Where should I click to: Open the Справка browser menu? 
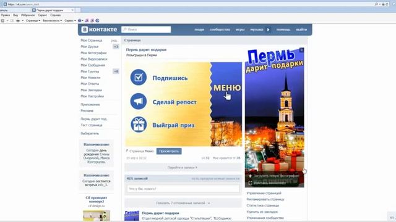[55, 15]
